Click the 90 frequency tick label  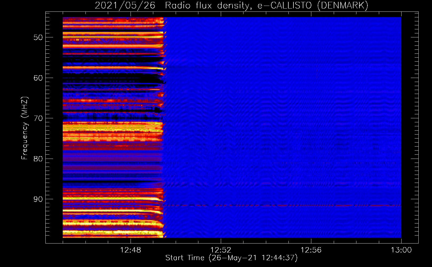pyautogui.click(x=38, y=199)
